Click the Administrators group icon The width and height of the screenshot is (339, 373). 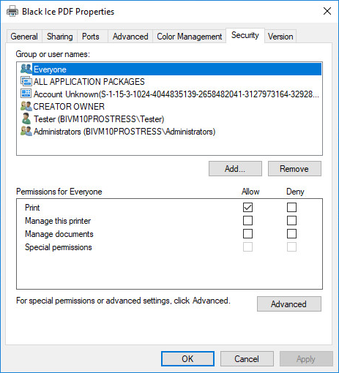click(26, 131)
